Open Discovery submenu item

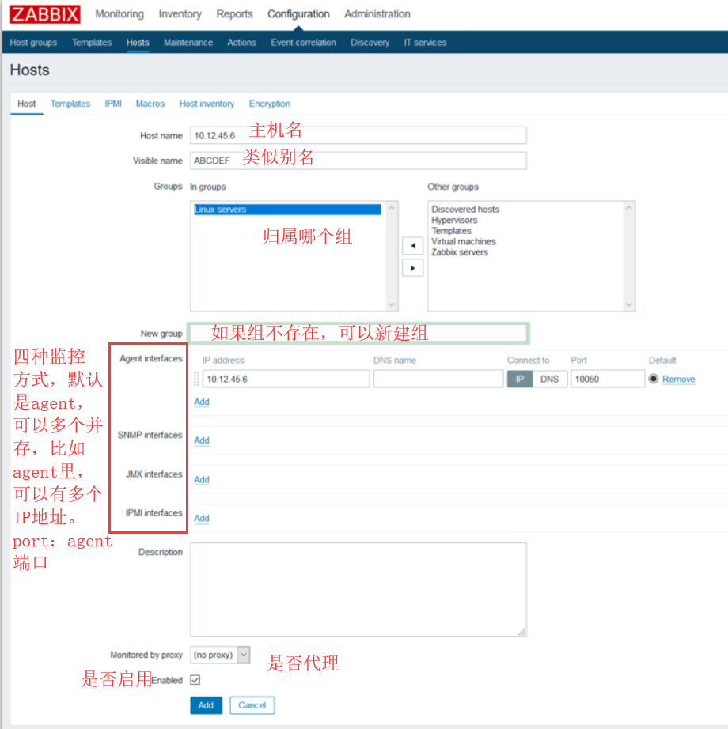click(x=370, y=43)
